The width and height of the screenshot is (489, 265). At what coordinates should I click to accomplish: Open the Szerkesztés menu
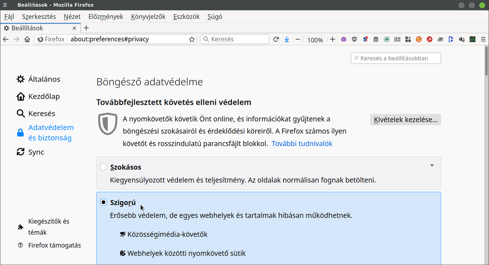[39, 17]
